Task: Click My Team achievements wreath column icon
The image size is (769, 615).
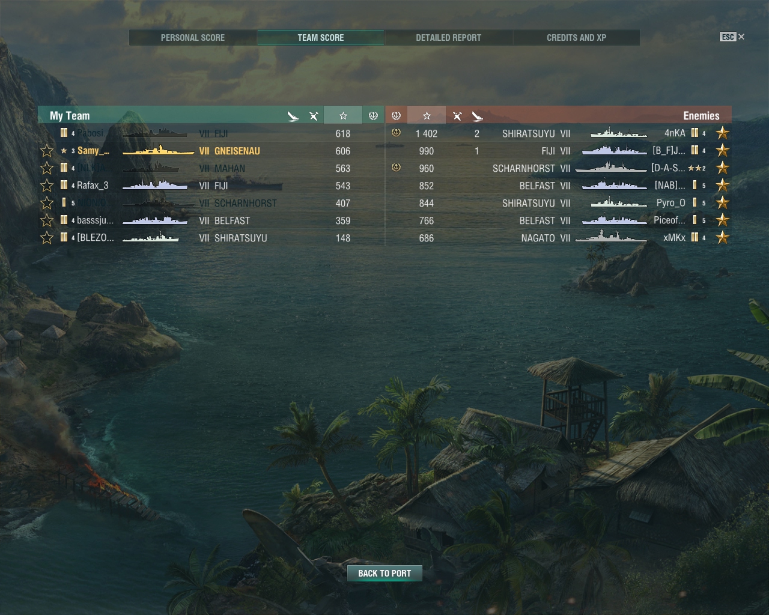Action: click(373, 115)
